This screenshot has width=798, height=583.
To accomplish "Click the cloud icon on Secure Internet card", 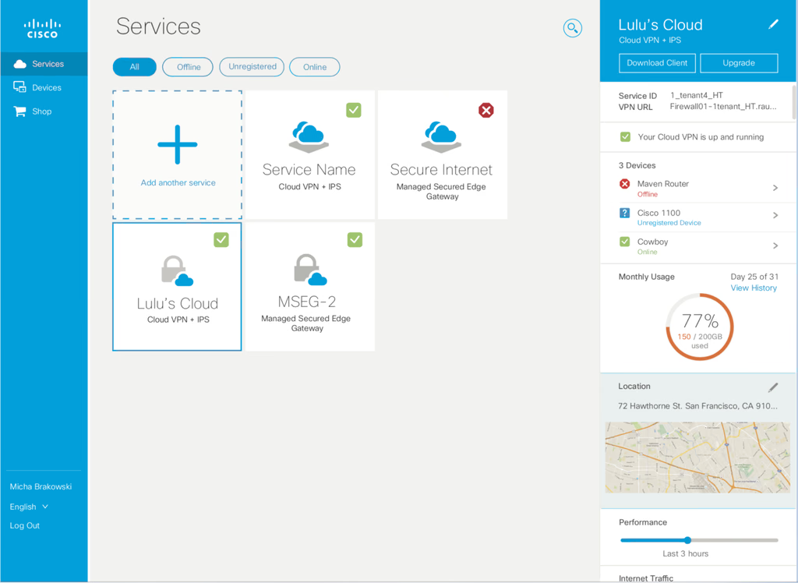I will click(x=441, y=137).
